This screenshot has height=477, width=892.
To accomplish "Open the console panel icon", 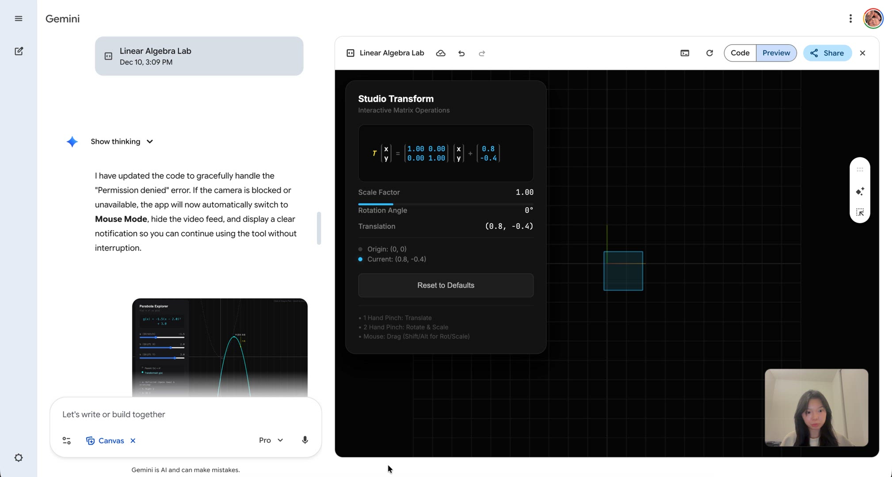I will coord(685,53).
